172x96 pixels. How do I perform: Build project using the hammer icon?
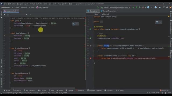[x=98, y=7]
